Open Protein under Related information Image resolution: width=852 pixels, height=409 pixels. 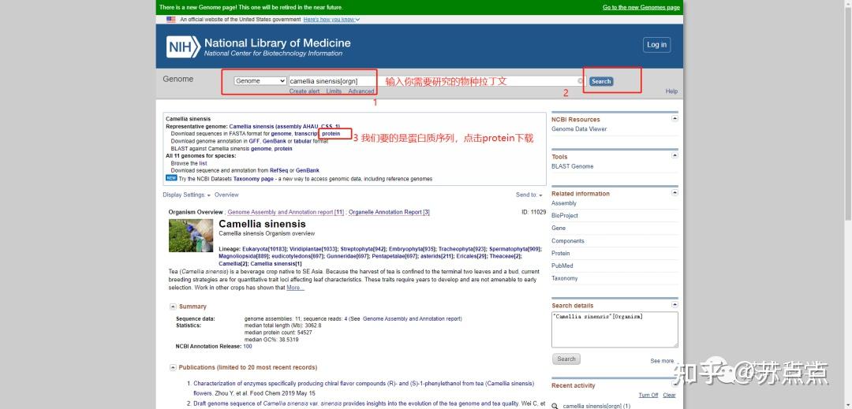[x=561, y=253]
